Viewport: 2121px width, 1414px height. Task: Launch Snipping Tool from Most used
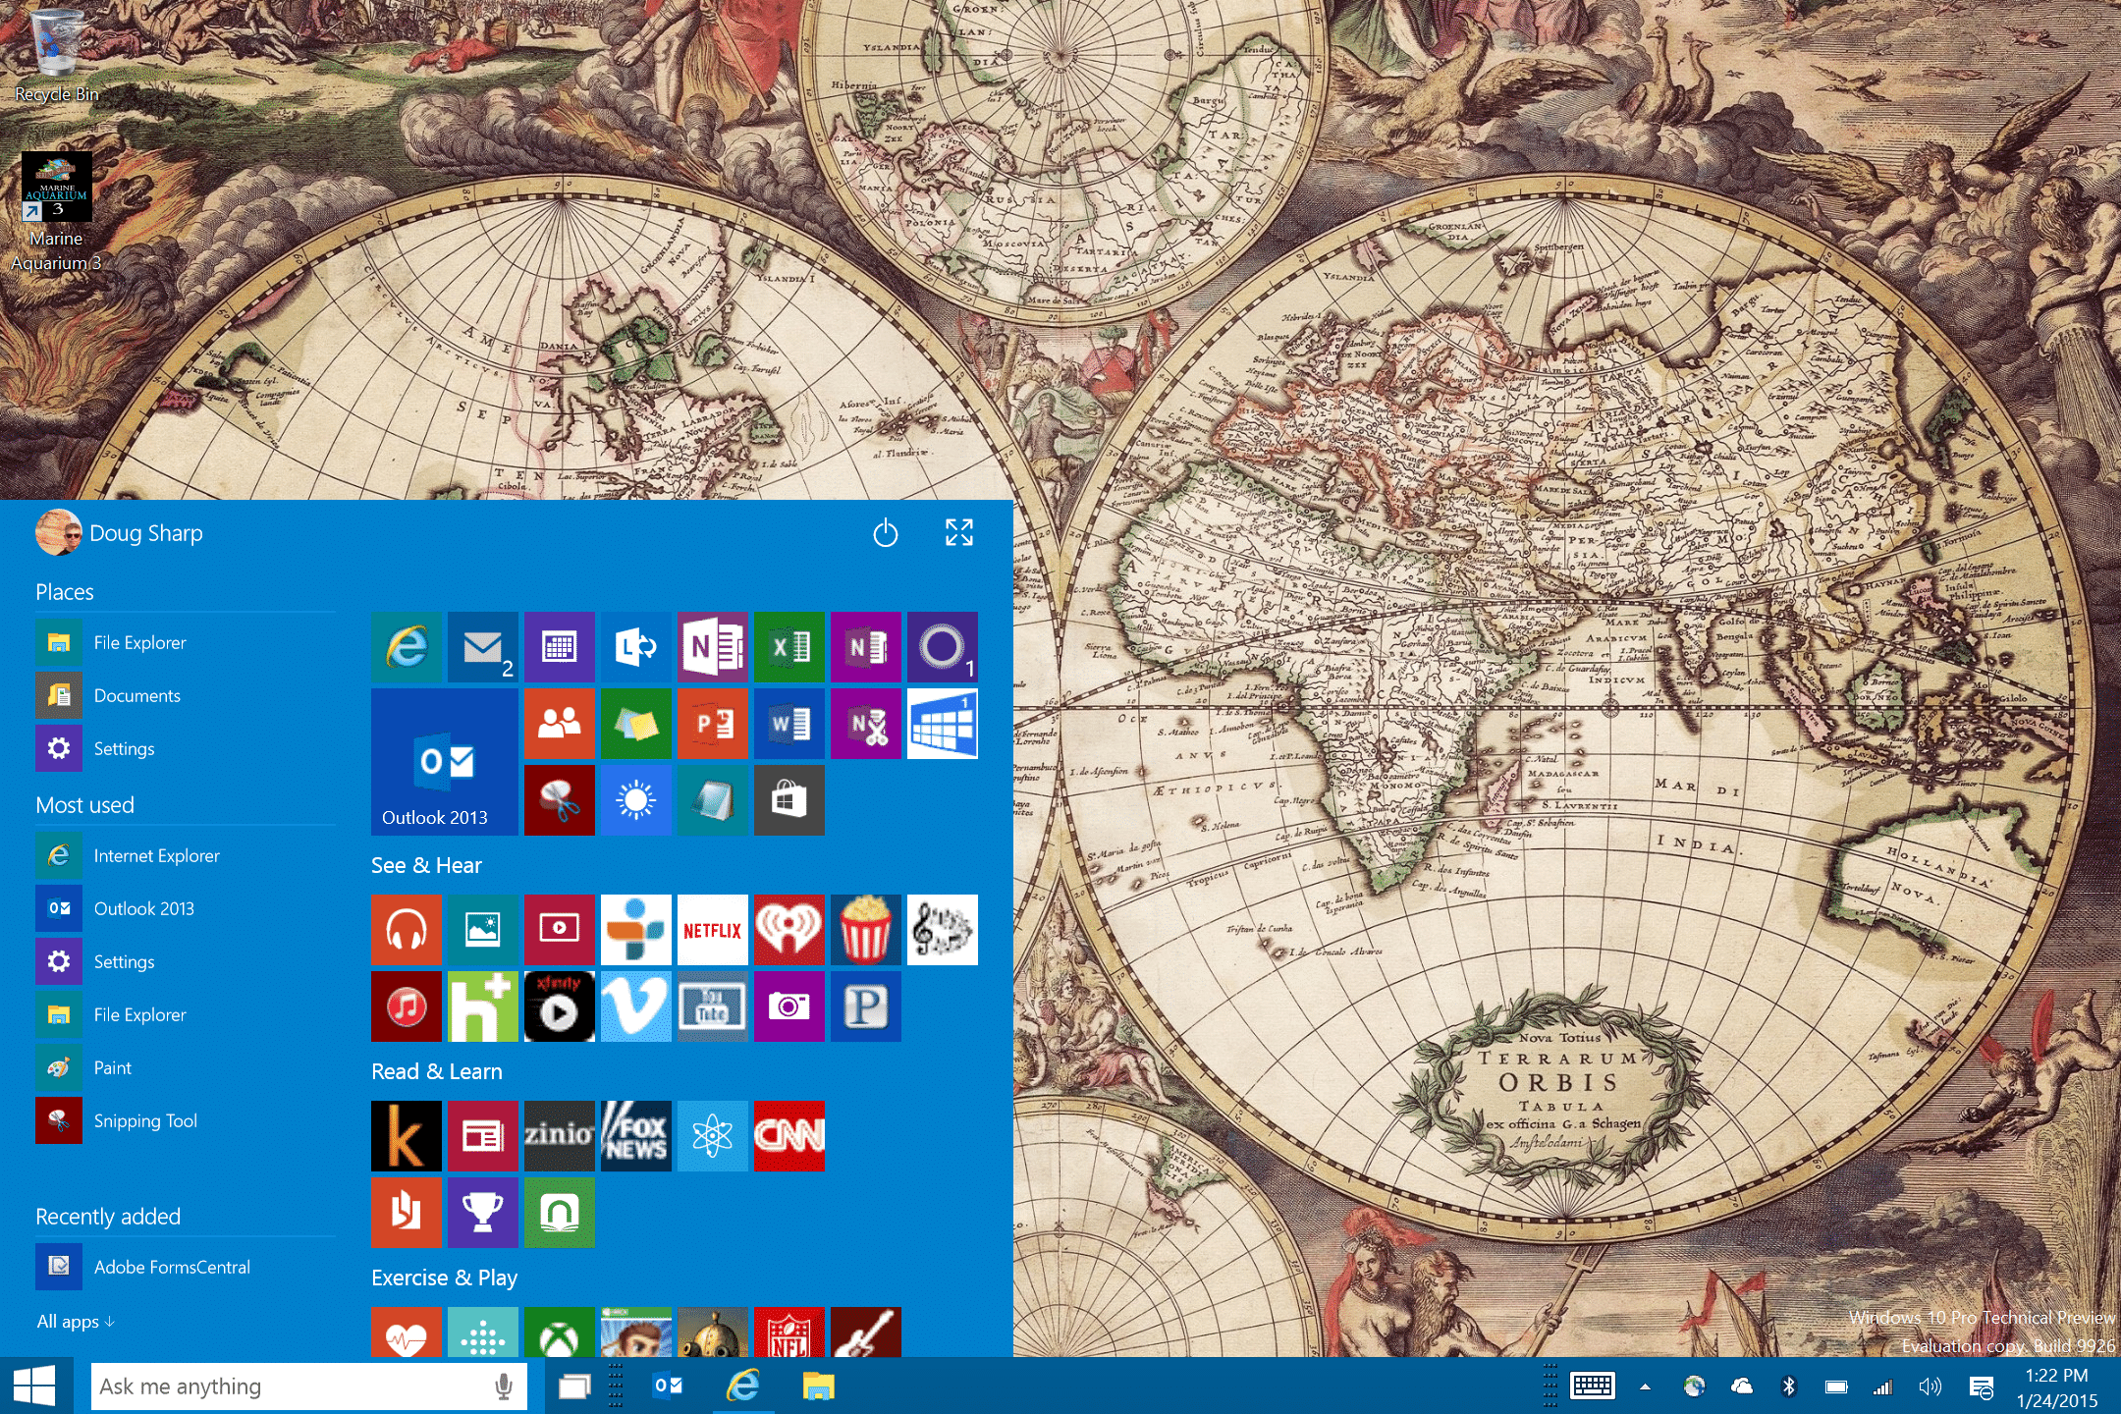[x=185, y=1120]
